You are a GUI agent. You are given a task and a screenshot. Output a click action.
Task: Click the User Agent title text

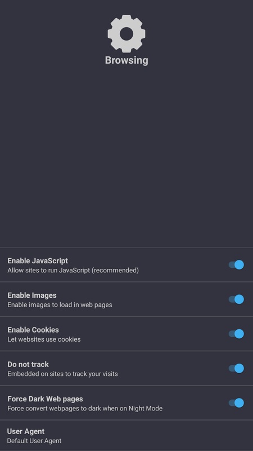click(26, 431)
